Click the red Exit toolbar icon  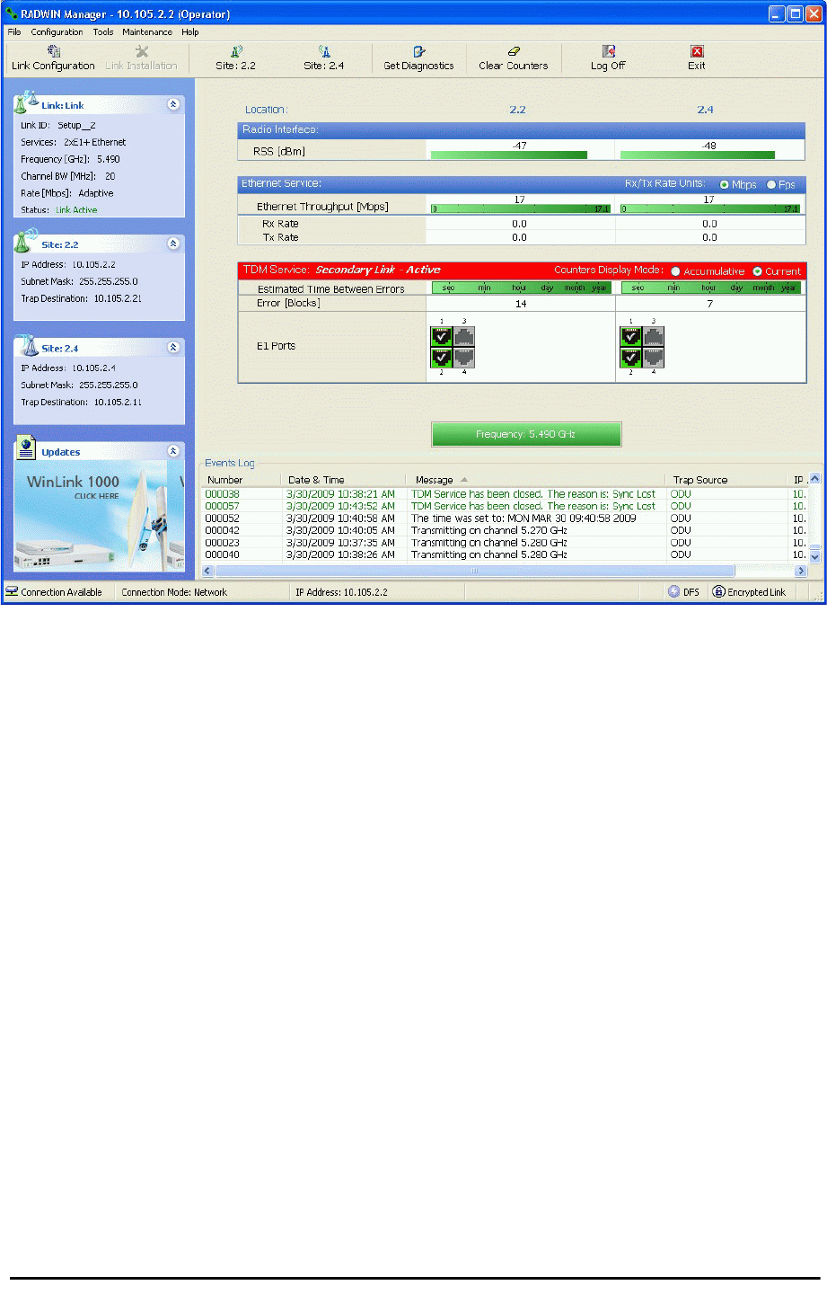pos(697,52)
